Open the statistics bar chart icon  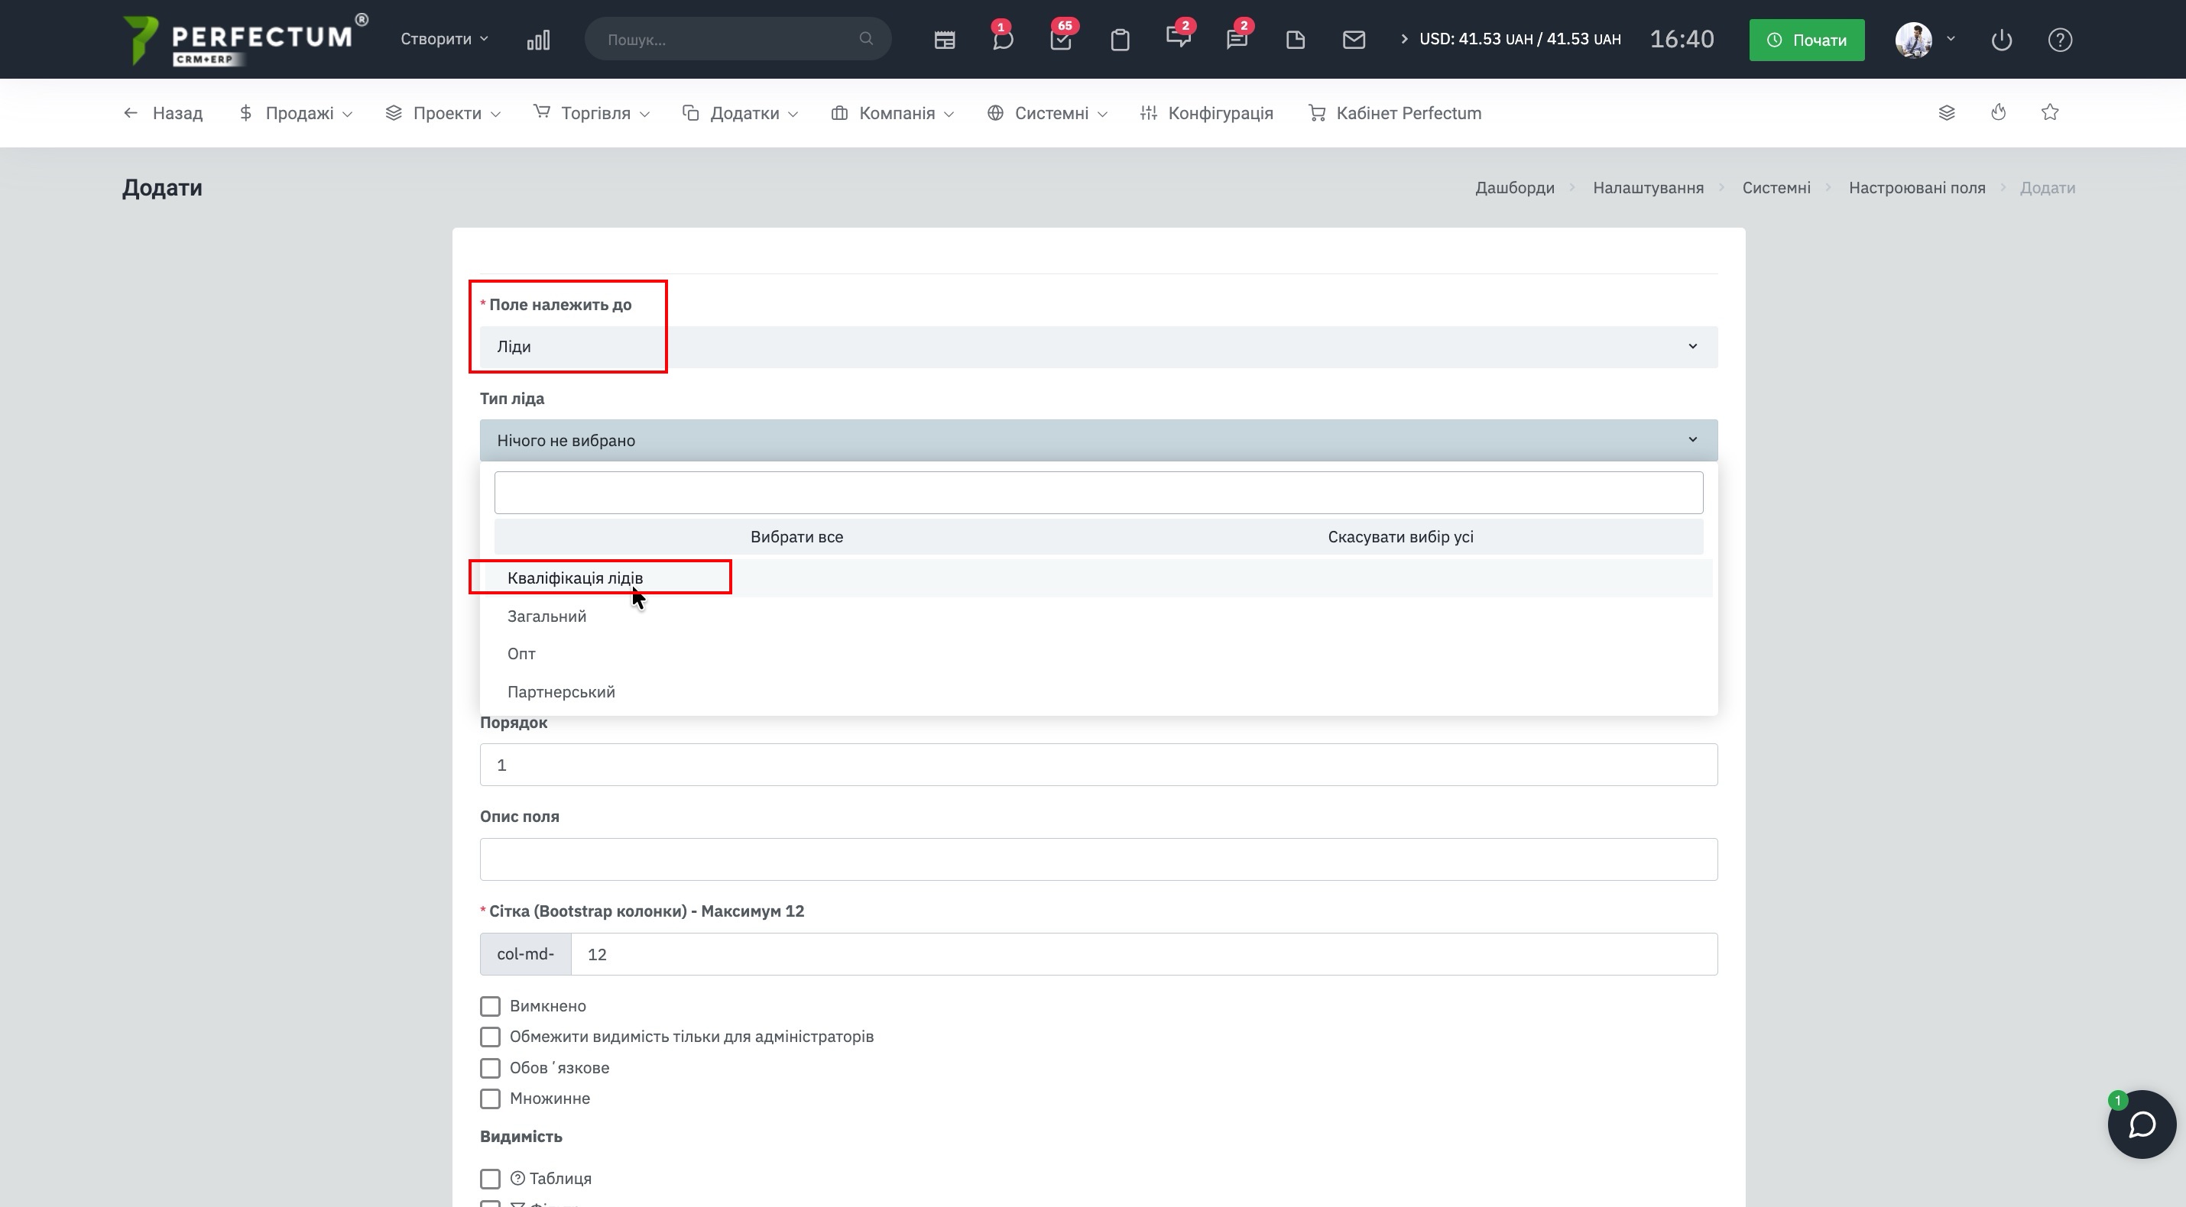tap(538, 40)
